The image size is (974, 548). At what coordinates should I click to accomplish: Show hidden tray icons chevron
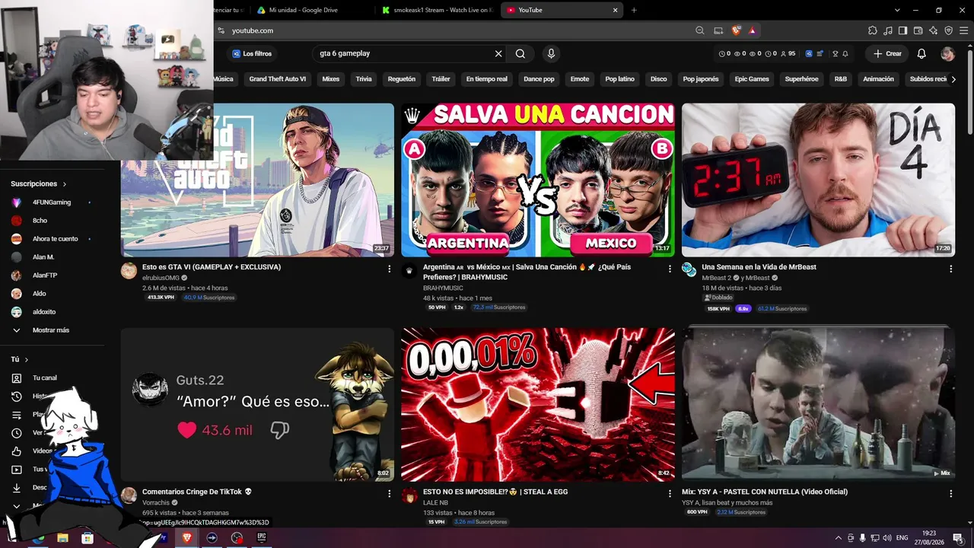[839, 538]
